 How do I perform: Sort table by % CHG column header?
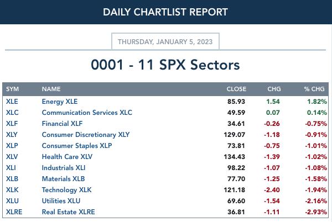click(x=314, y=89)
